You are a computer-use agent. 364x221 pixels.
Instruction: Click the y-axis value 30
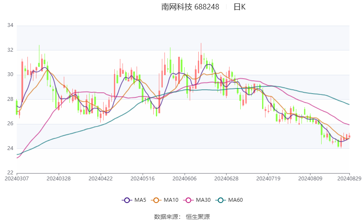click(10, 74)
